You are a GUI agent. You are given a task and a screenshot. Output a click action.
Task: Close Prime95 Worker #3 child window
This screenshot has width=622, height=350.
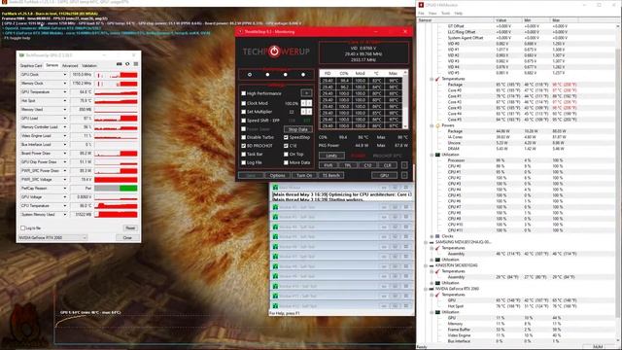tap(406, 227)
